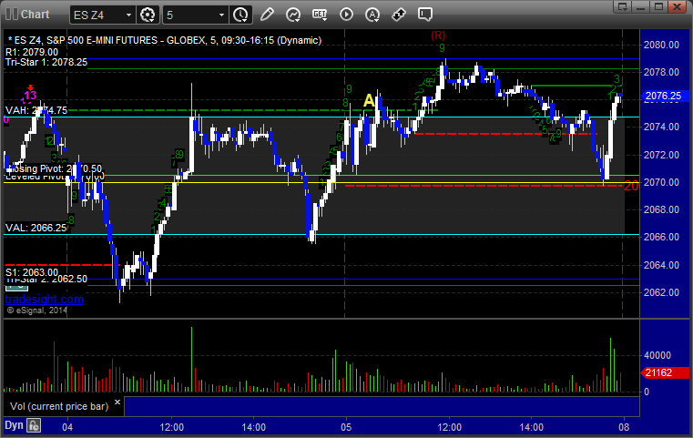The image size is (693, 438).
Task: Open the GET studies menu
Action: (x=320, y=15)
